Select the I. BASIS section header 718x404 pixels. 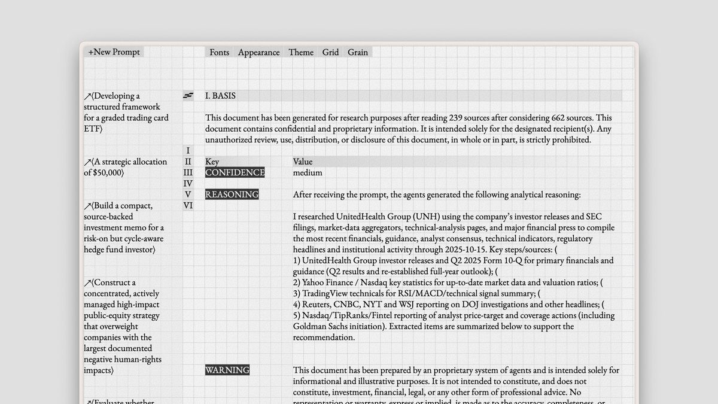[x=413, y=96]
